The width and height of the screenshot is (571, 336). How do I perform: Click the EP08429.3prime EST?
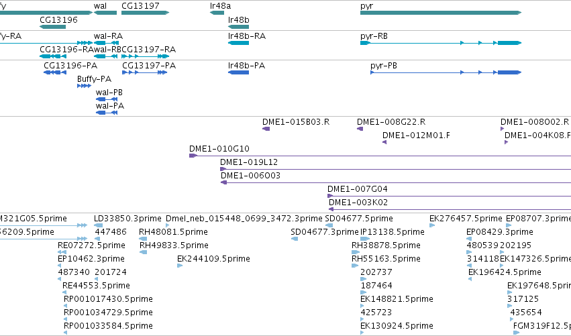(469, 239)
